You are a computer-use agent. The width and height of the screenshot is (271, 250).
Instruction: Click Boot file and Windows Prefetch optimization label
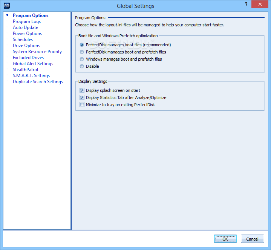(118, 36)
